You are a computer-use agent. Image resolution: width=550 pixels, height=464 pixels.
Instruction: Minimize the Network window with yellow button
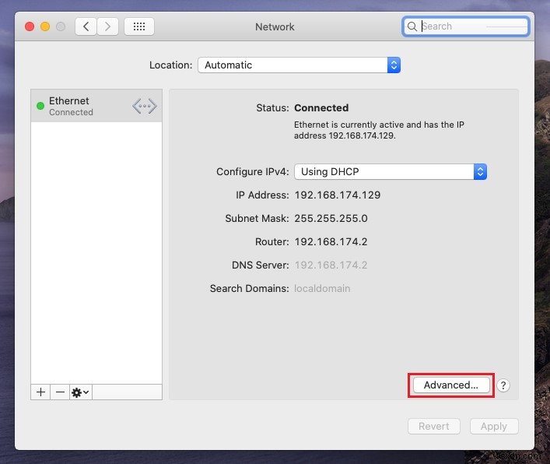45,26
